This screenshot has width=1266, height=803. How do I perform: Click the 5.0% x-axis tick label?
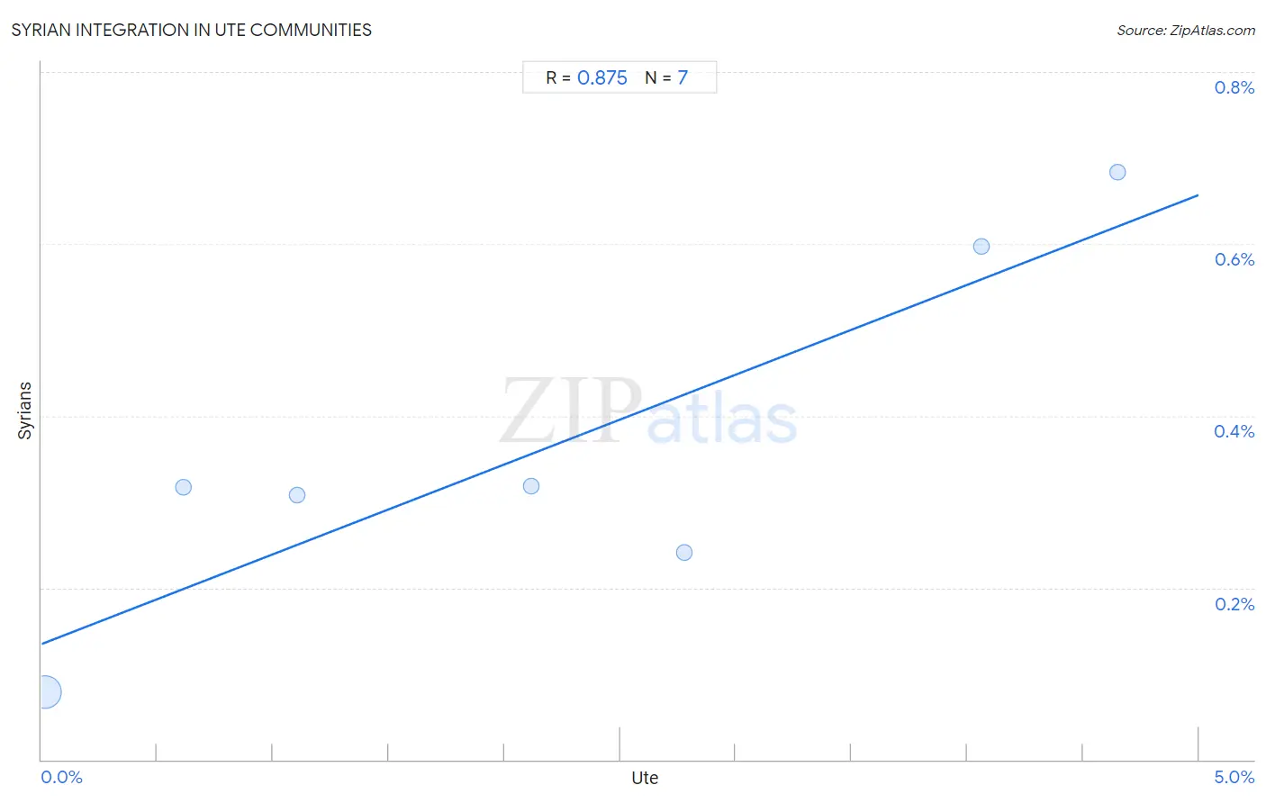1234,777
